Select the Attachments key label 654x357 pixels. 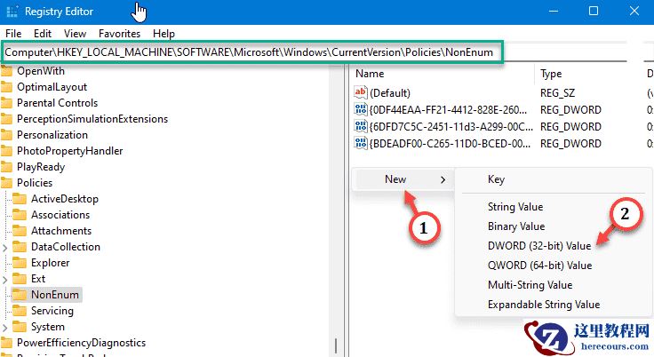(x=61, y=231)
